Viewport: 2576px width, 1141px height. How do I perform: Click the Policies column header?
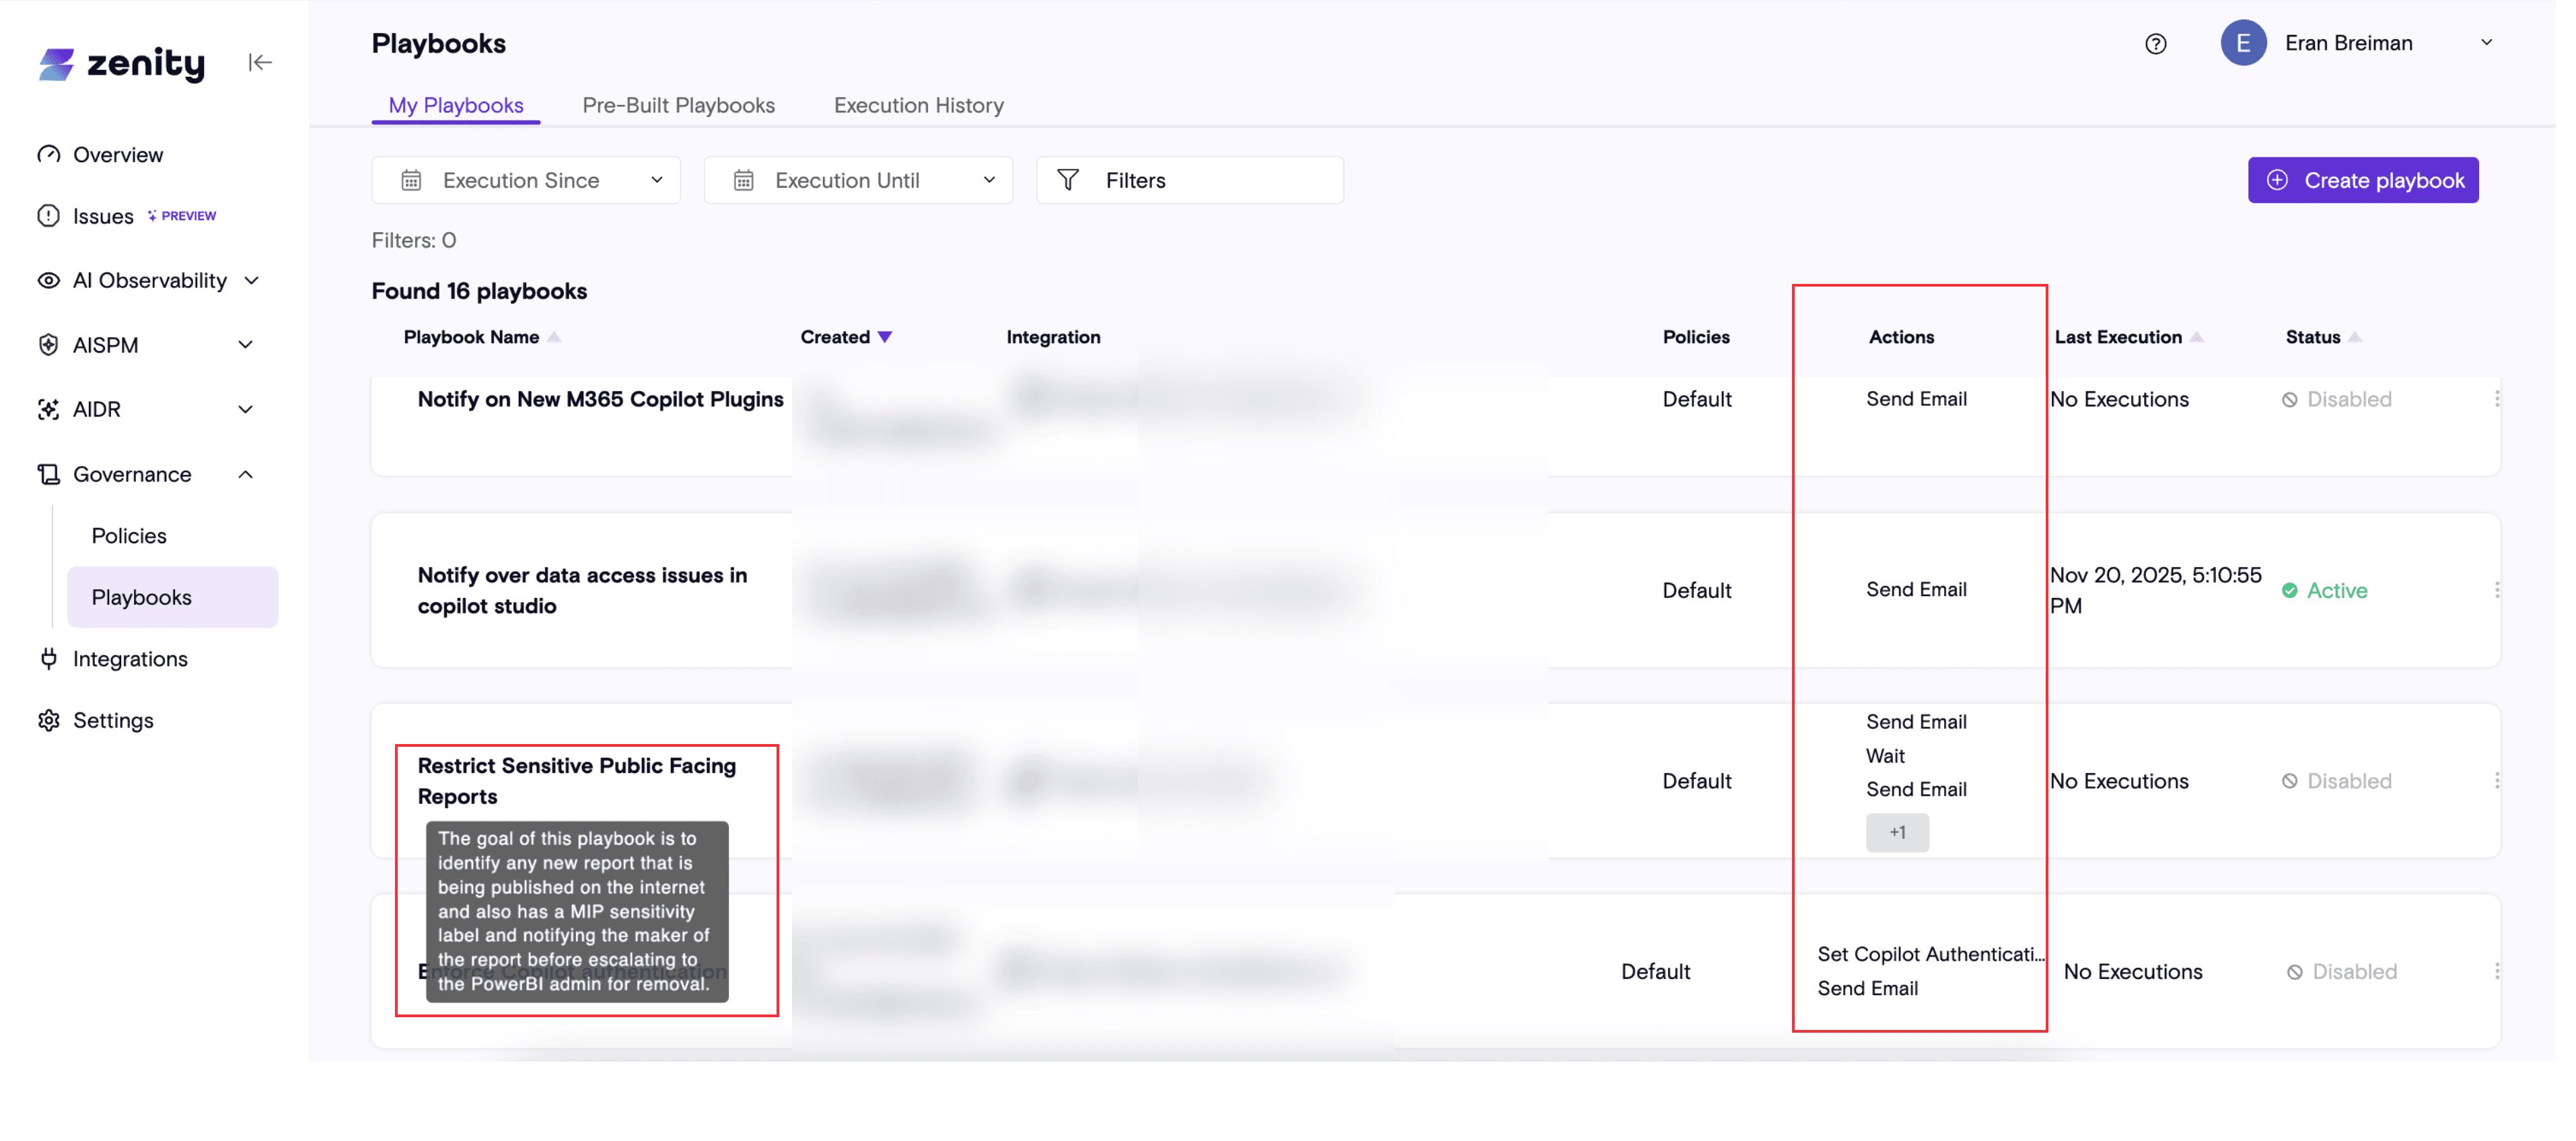1696,337
